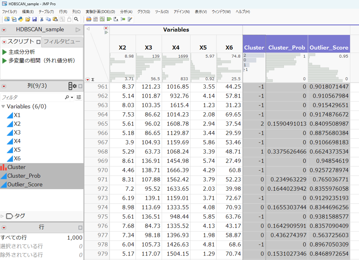
Task: Open the スクリプト red triangle menu
Action: click(x=4, y=42)
